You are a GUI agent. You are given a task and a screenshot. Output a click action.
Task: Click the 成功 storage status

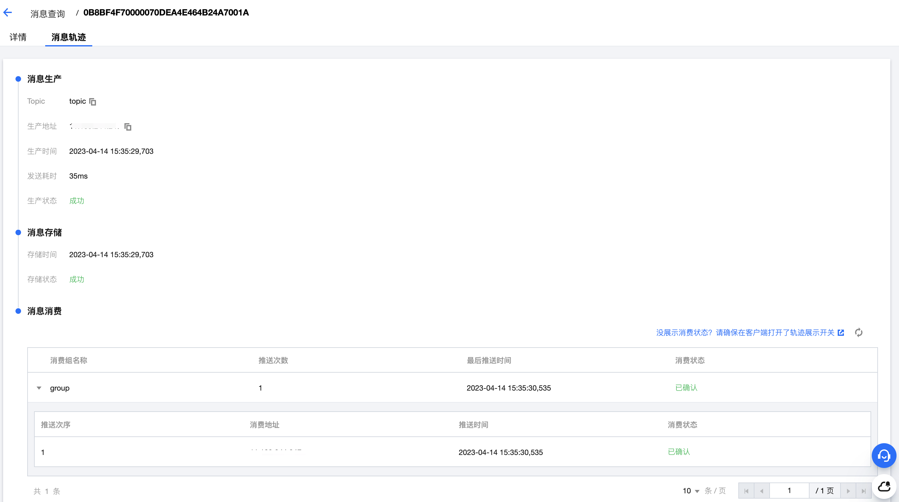click(77, 279)
